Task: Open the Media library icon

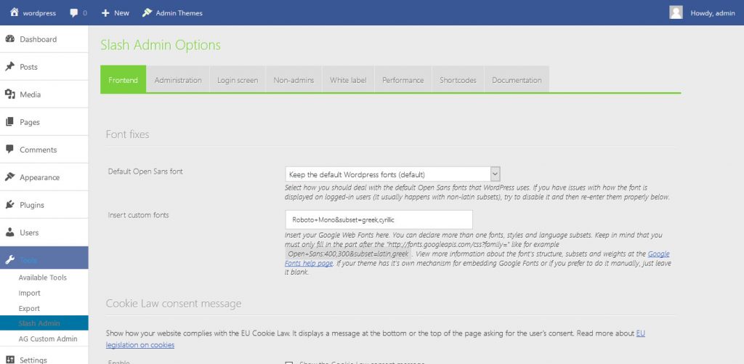Action: coord(10,94)
